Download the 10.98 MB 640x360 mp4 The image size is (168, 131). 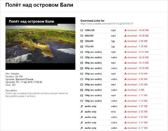(x=136, y=36)
